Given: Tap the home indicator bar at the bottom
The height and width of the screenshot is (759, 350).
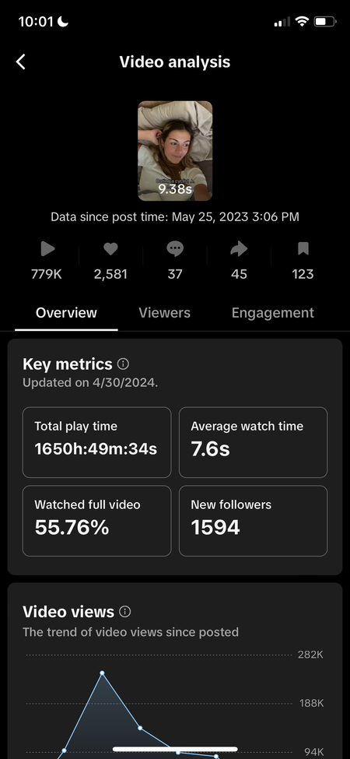Looking at the screenshot, I should (175, 749).
